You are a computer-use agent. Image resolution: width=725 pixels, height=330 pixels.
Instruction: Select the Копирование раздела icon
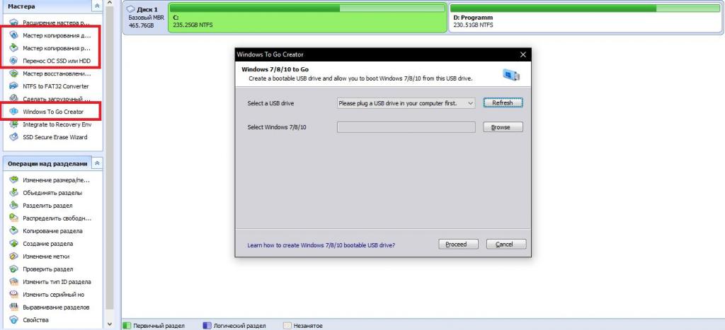[x=14, y=231]
